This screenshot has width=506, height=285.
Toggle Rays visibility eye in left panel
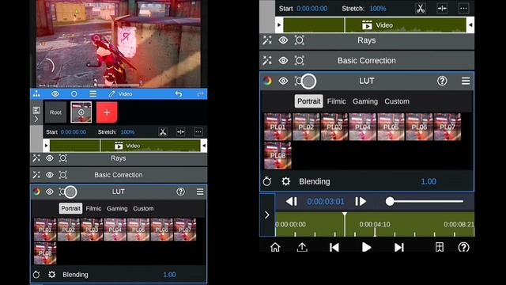tap(49, 158)
